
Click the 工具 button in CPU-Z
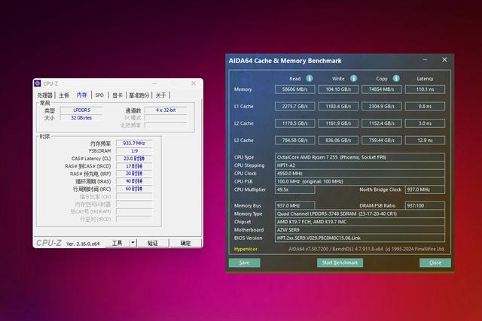[x=117, y=243]
